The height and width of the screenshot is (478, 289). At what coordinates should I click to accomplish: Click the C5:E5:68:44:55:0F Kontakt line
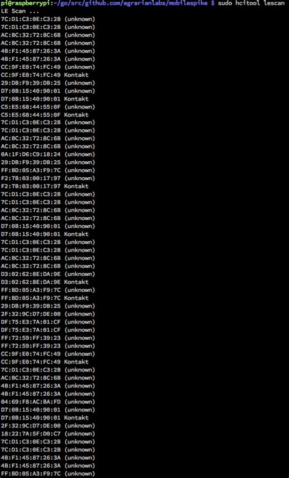point(45,114)
